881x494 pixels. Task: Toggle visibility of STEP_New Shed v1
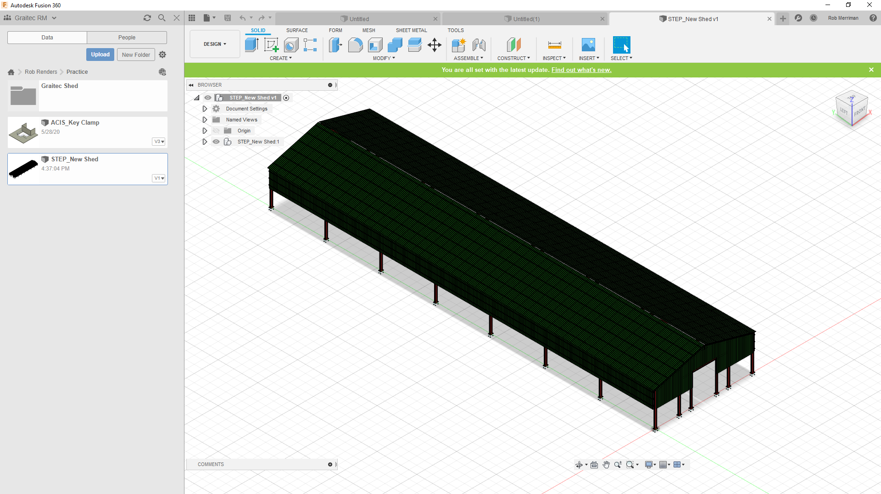click(x=208, y=98)
